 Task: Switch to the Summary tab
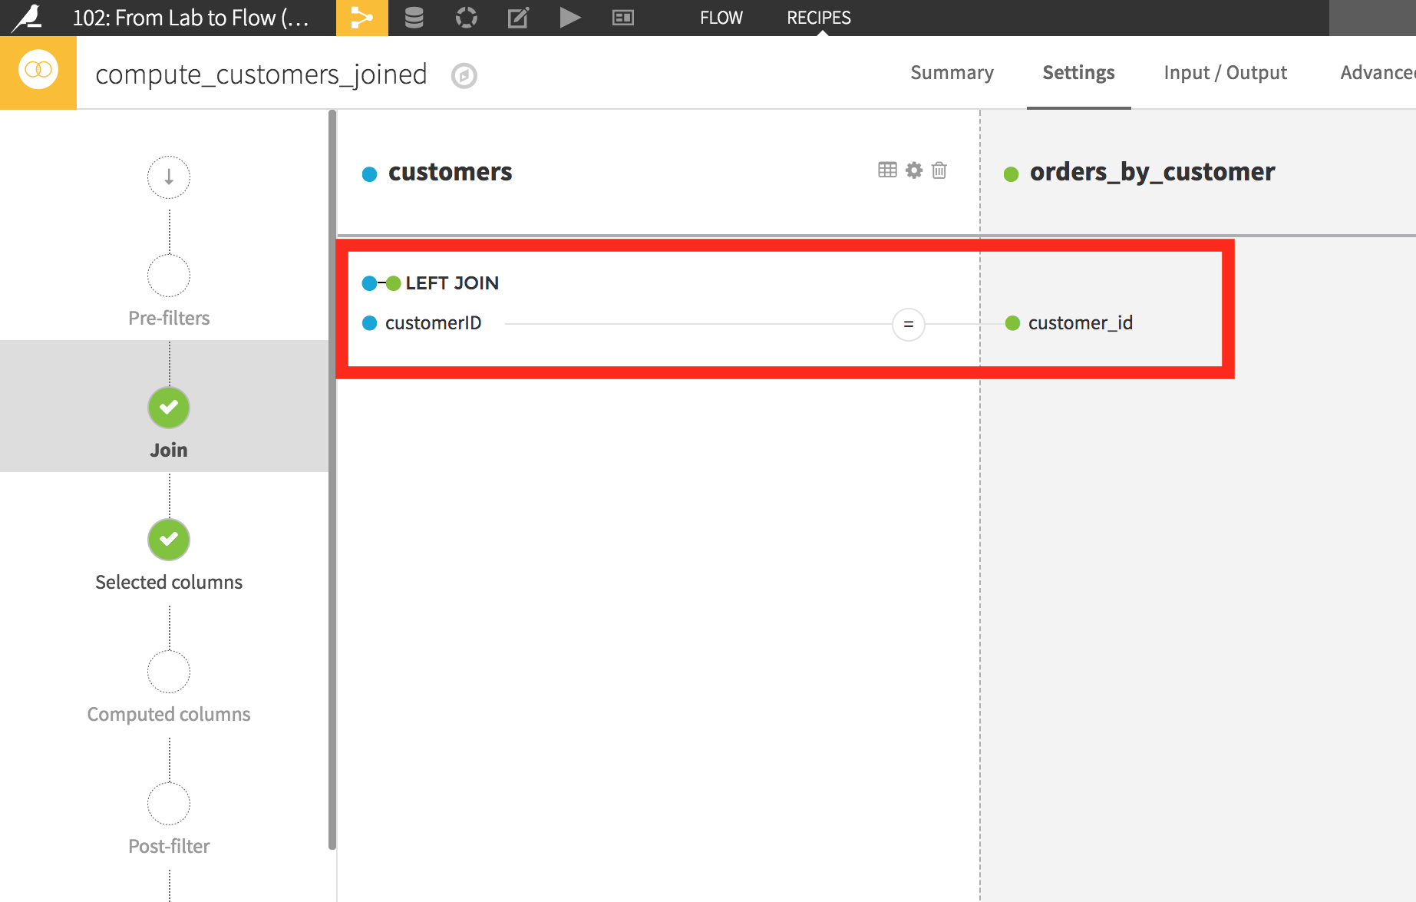coord(952,72)
